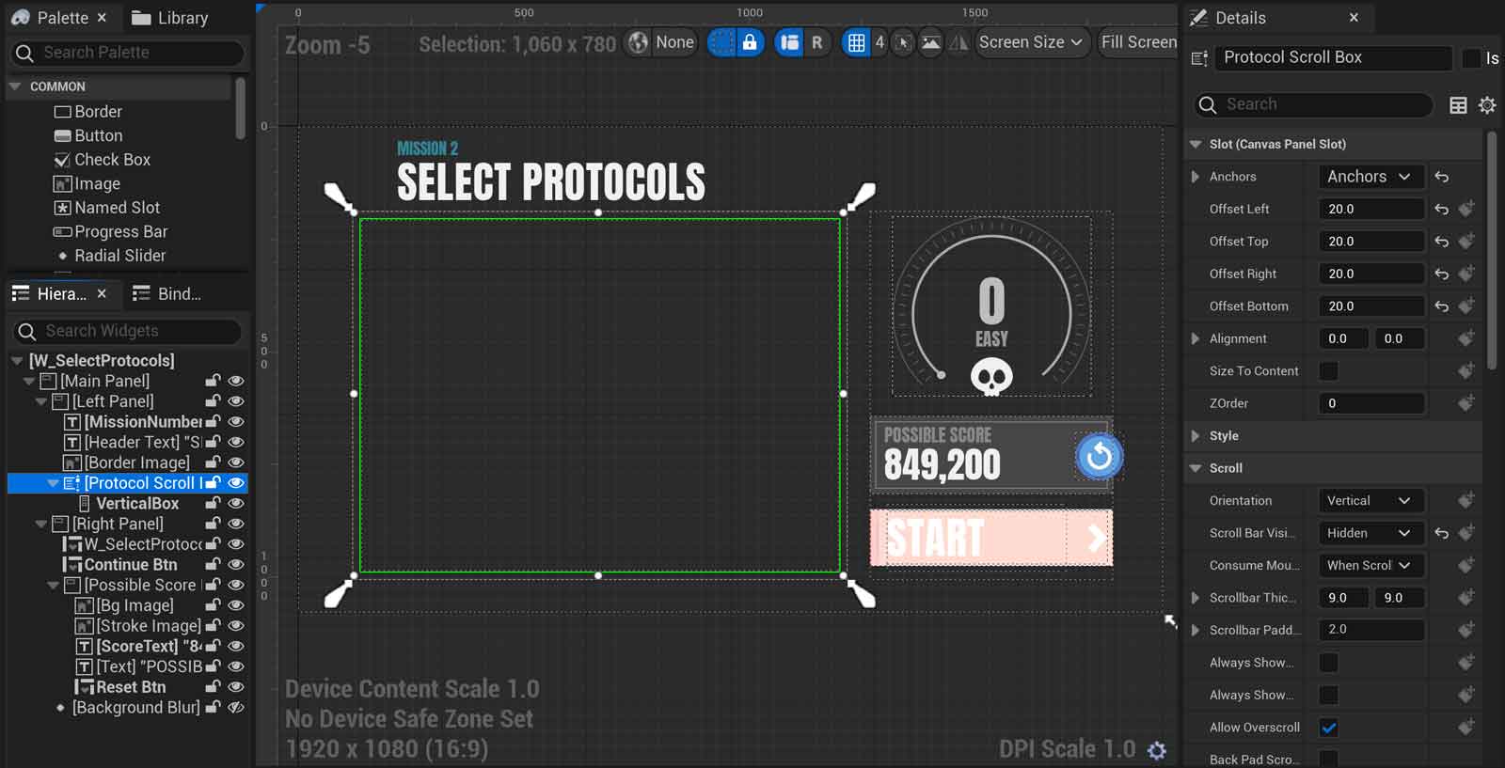Collapse the Right Panel tree node
The image size is (1505, 768).
click(x=41, y=525)
